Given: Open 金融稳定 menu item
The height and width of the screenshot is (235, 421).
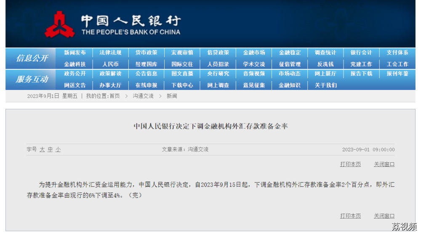Looking at the screenshot, I should [290, 53].
